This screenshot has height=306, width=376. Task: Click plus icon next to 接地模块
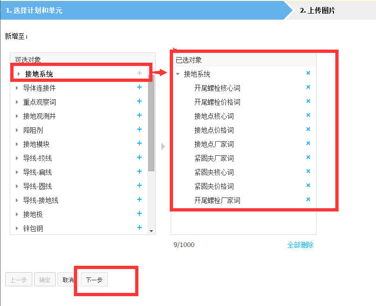[139, 144]
